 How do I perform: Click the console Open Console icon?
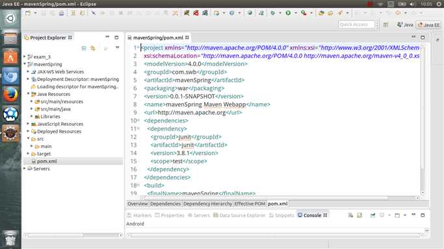(397, 215)
